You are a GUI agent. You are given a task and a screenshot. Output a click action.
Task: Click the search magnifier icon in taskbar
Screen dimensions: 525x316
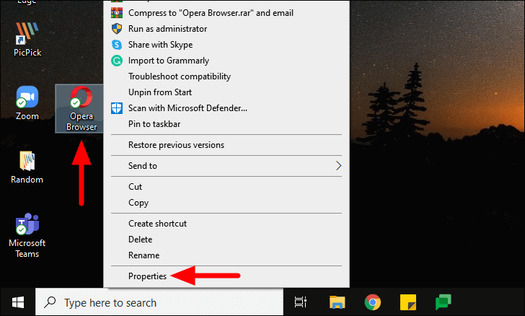[50, 302]
